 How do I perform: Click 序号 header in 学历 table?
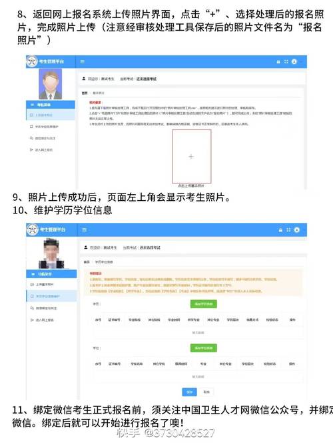click(x=98, y=320)
